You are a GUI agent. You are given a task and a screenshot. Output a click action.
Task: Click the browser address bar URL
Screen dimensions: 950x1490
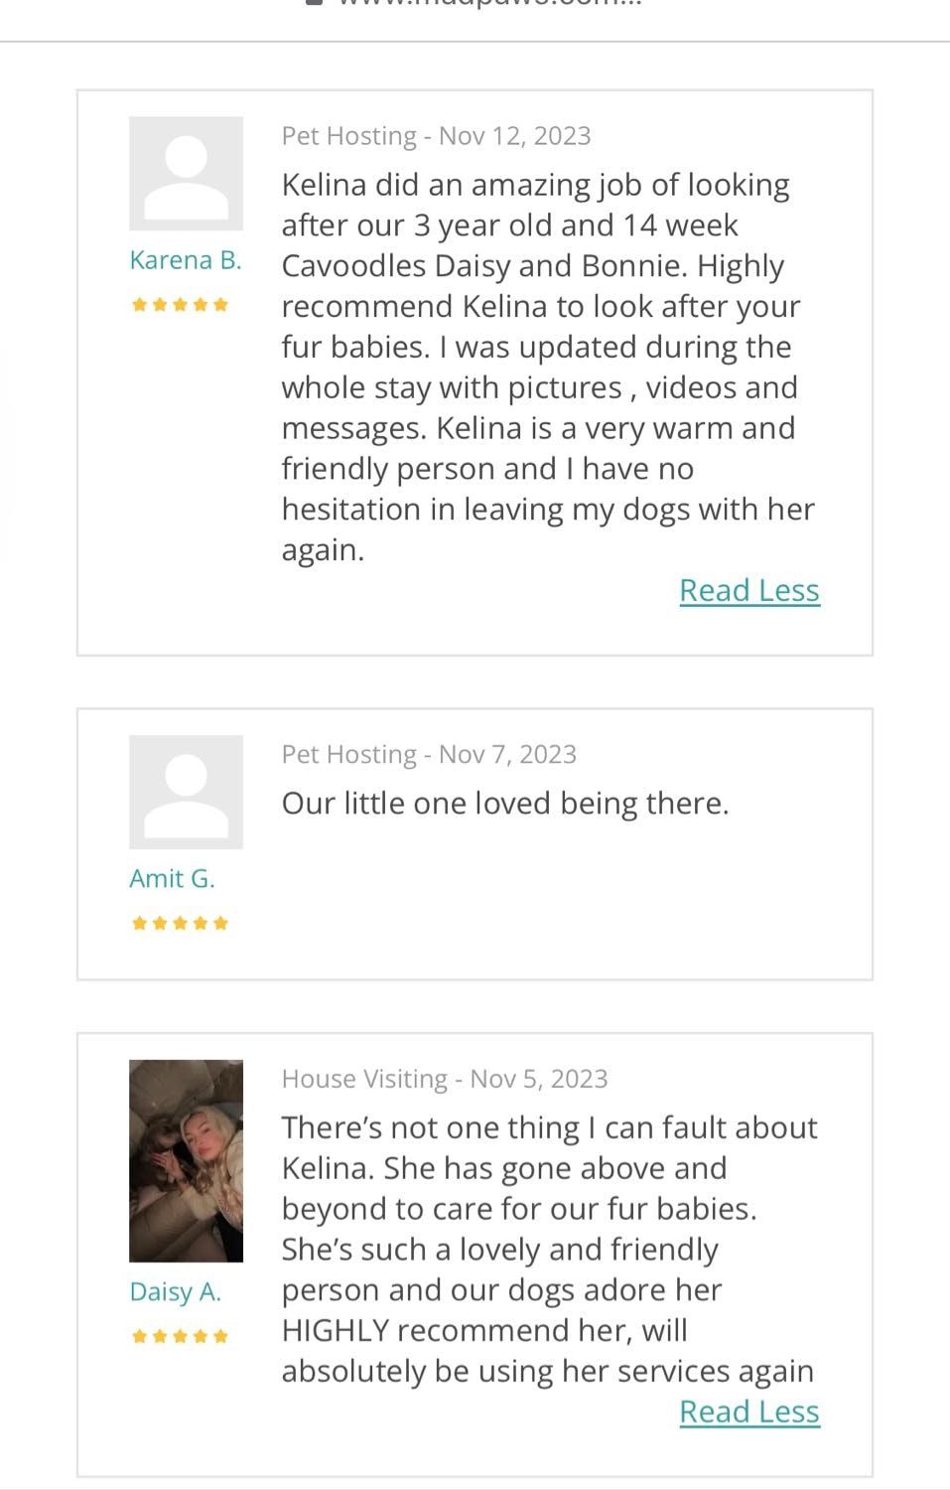pos(490,3)
